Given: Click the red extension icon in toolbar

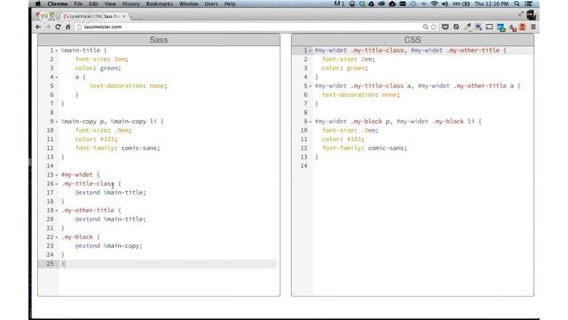Looking at the screenshot, I should pos(523,27).
